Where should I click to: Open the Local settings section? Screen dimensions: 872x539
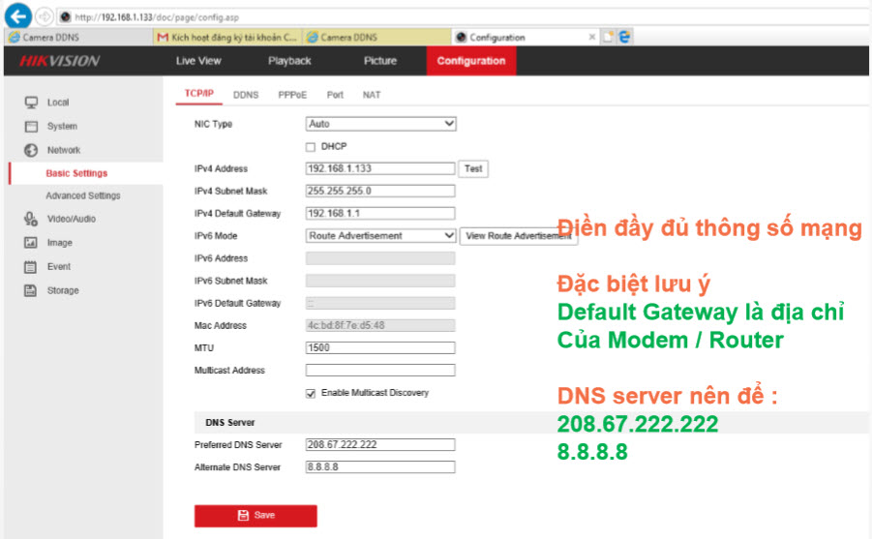(x=58, y=103)
